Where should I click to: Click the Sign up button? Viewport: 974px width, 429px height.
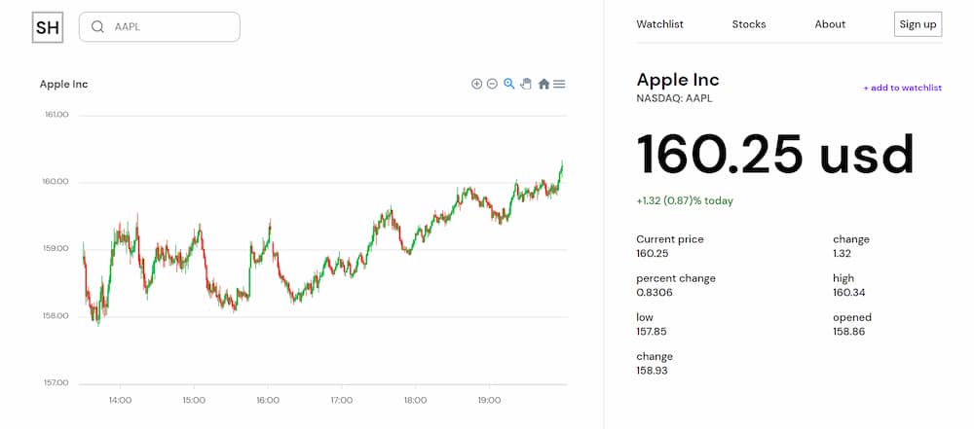coord(918,24)
